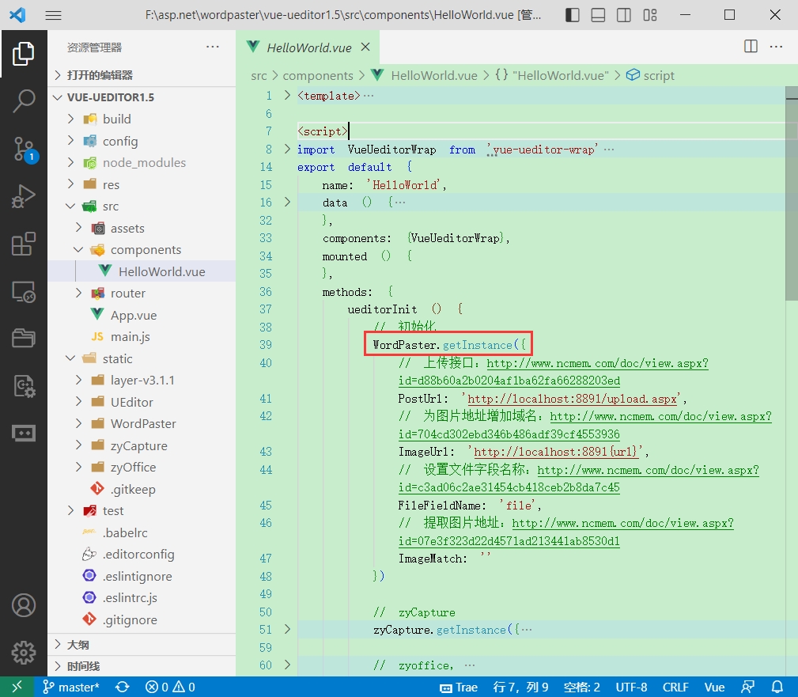Toggle the secondary side bar layout
Viewport: 798px width, 697px height.
(623, 15)
